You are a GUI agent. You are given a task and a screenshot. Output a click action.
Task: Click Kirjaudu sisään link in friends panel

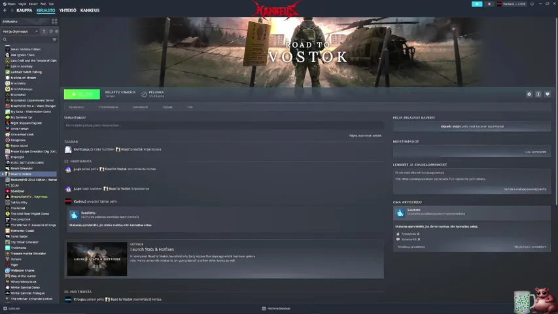[451, 126]
